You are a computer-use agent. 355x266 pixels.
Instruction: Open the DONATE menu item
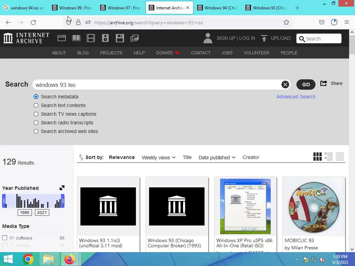[167, 53]
